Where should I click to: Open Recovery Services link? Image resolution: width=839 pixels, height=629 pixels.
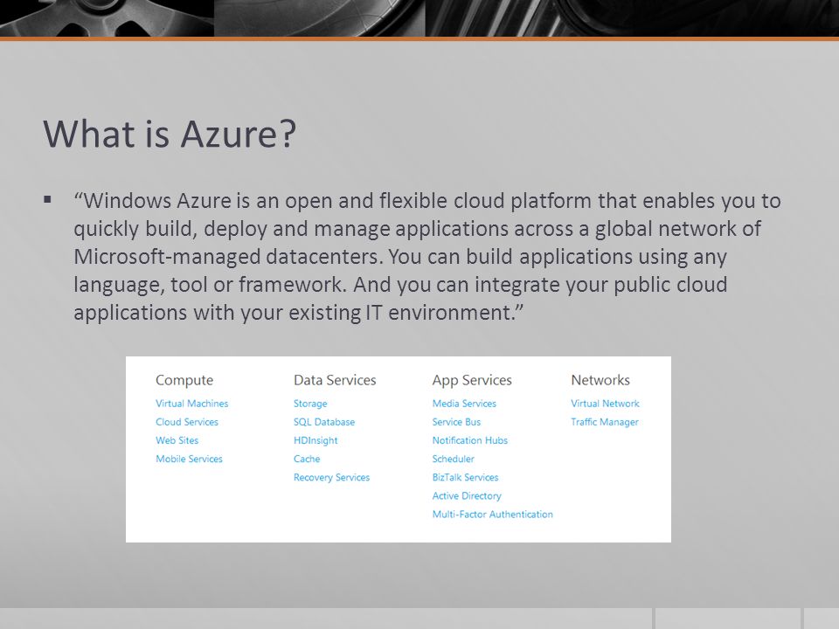(332, 477)
